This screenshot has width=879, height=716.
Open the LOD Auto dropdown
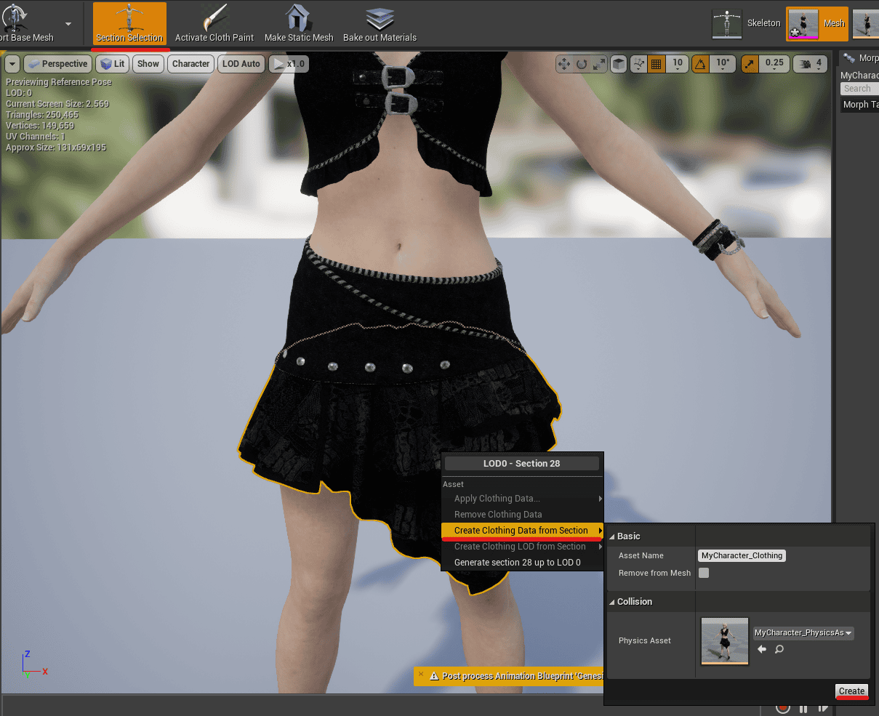click(x=241, y=63)
